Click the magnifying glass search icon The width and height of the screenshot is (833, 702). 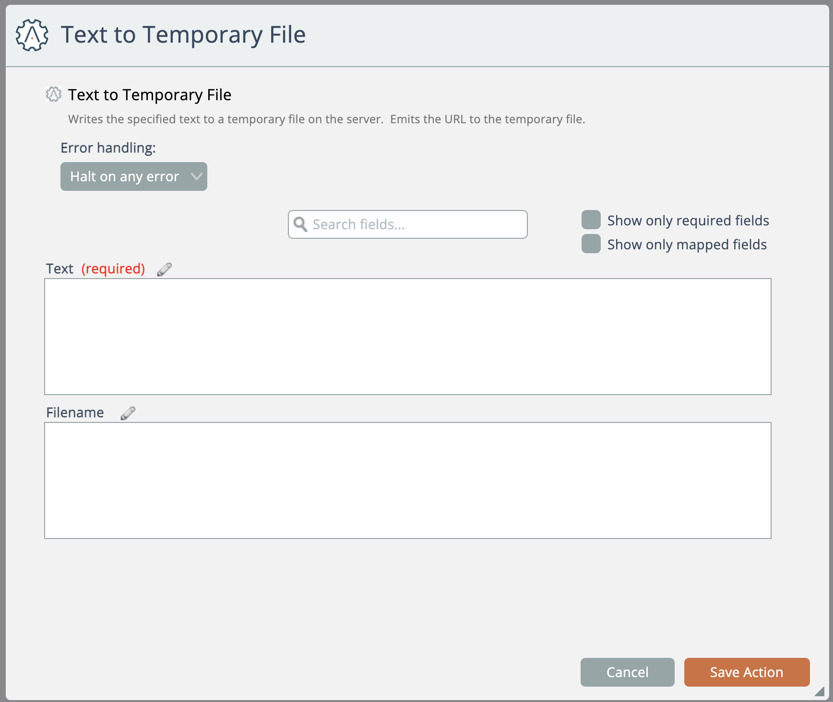300,224
